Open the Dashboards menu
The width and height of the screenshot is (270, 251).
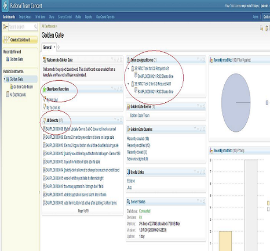(x=9, y=17)
